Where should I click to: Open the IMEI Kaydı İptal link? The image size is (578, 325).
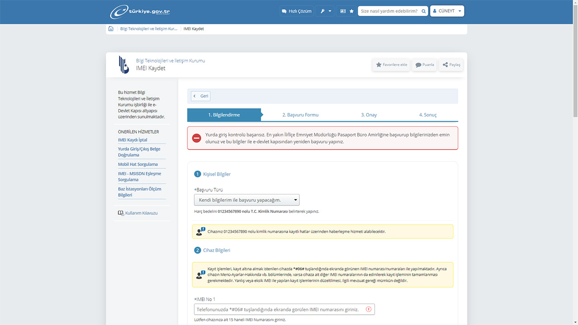tap(133, 140)
